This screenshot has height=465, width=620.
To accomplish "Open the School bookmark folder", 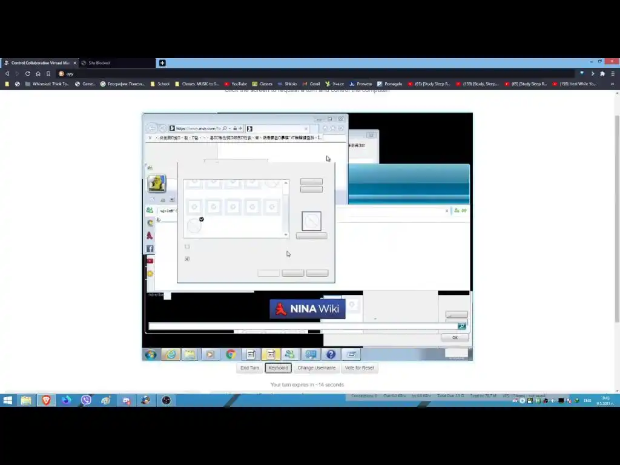I will [x=160, y=84].
